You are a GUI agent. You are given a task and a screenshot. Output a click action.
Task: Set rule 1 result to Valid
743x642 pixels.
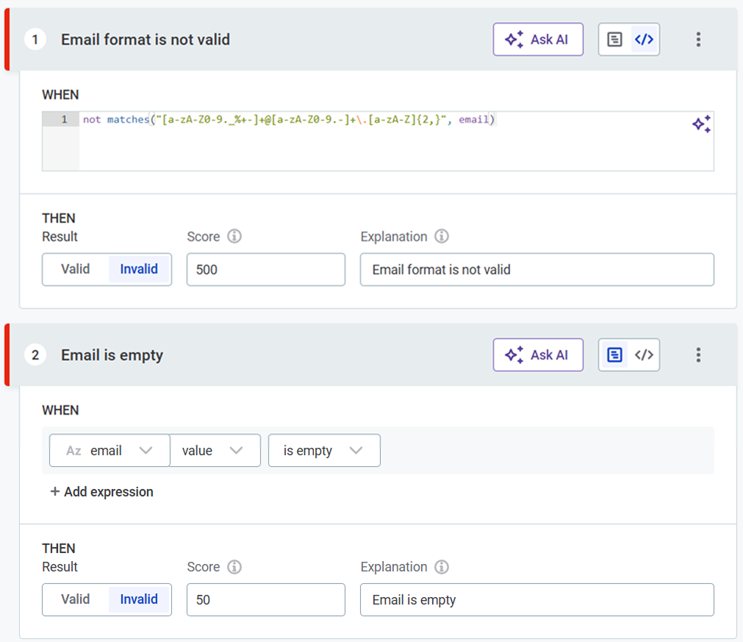[76, 269]
